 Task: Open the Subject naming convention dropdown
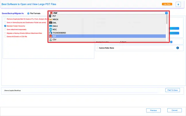click(x=171, y=42)
